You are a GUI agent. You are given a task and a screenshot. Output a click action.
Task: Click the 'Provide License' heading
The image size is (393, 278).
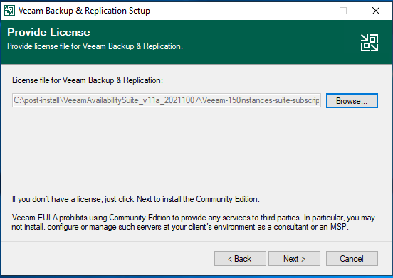coord(48,32)
